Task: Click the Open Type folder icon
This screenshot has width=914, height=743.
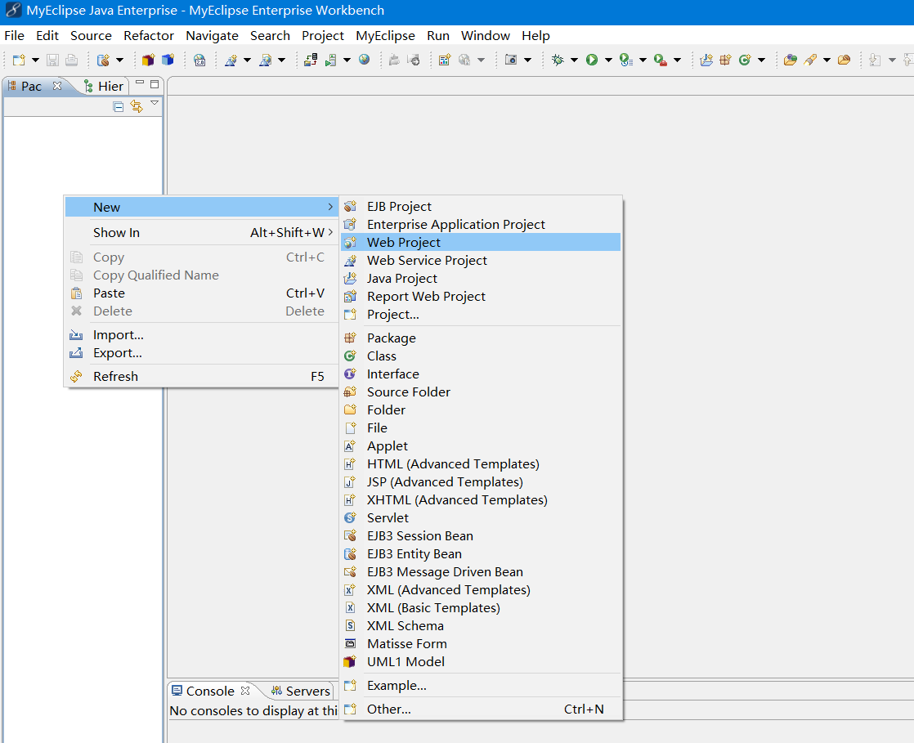Action: click(x=791, y=60)
